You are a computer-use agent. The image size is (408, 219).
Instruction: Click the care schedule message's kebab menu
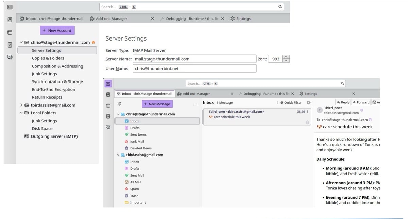click(x=308, y=112)
